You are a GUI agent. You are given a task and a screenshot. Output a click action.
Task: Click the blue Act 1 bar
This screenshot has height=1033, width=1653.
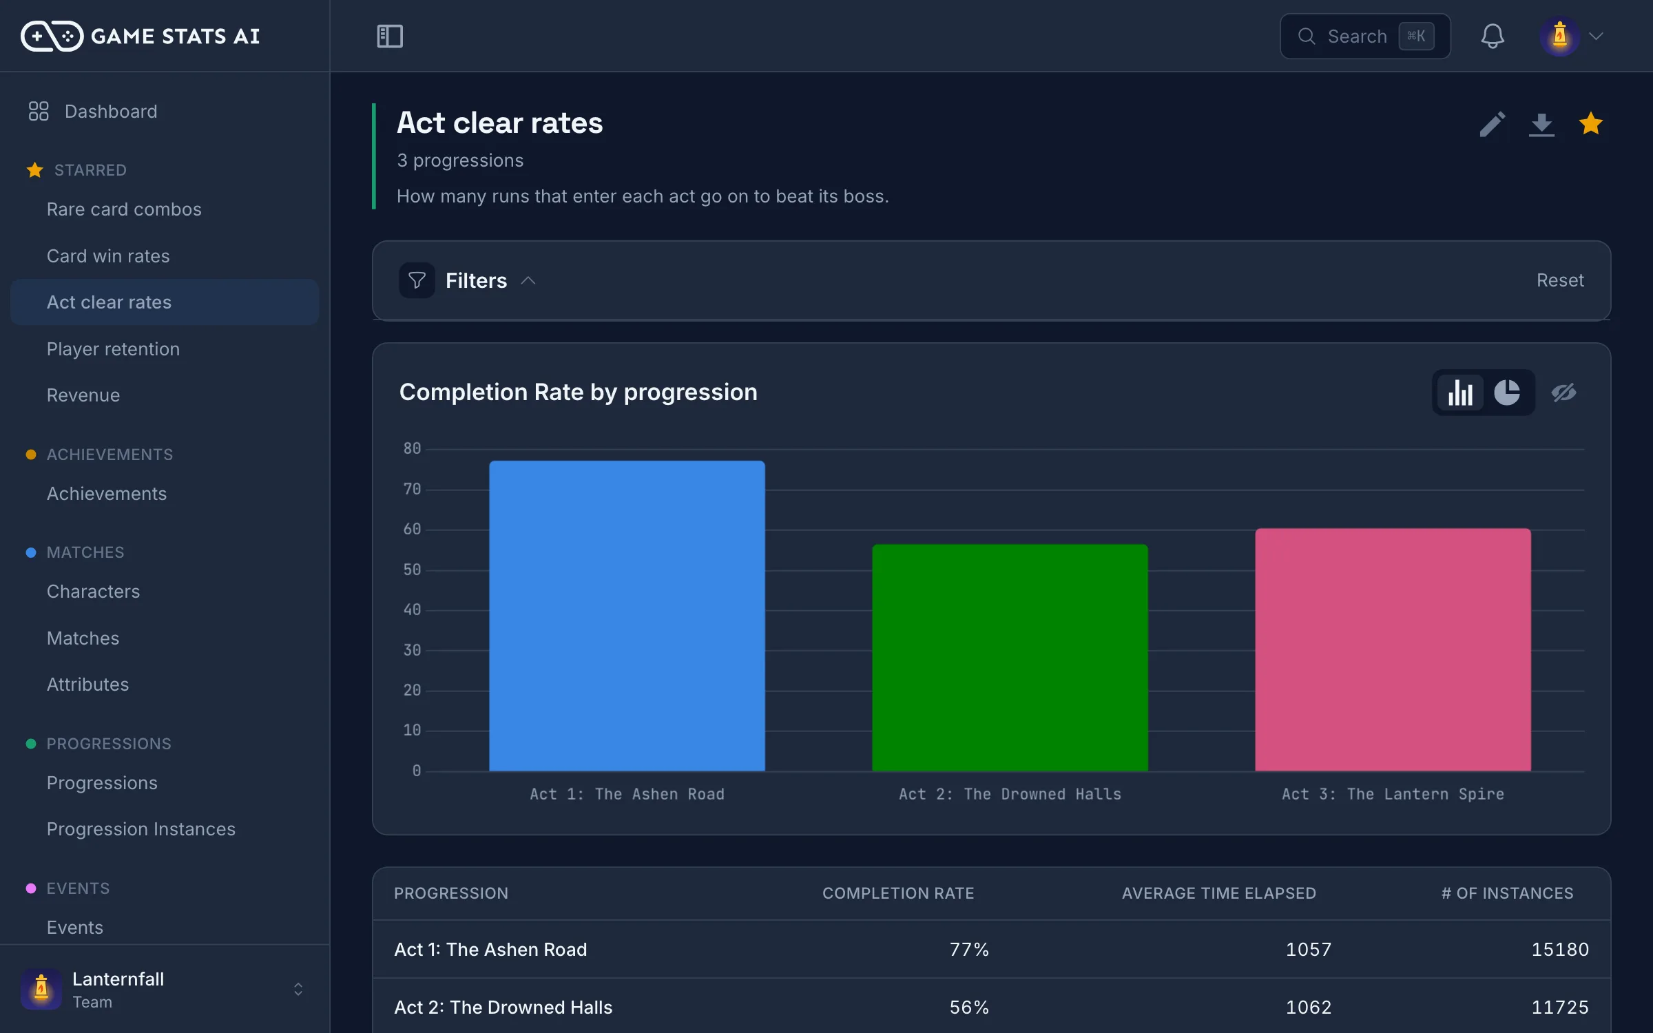pos(627,616)
